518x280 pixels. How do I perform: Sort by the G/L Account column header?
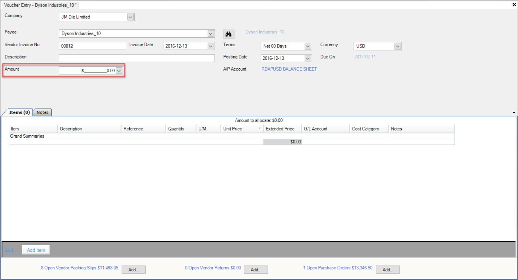[325, 129]
